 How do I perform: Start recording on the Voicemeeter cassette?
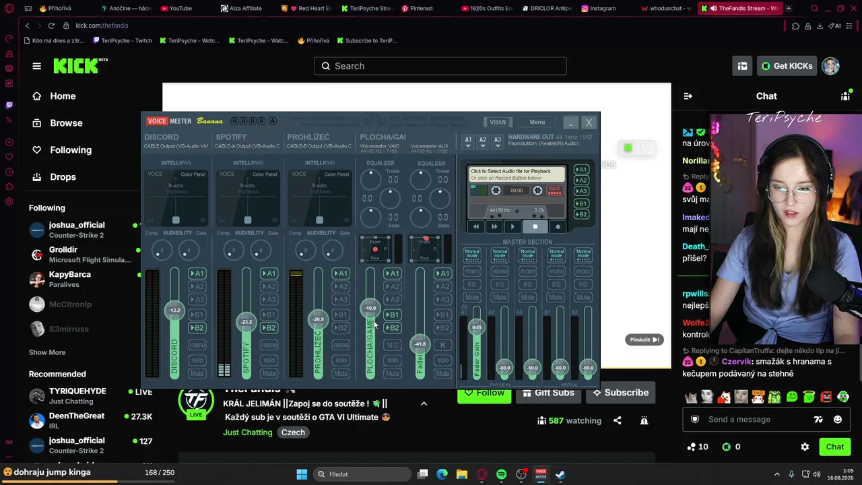click(x=558, y=227)
